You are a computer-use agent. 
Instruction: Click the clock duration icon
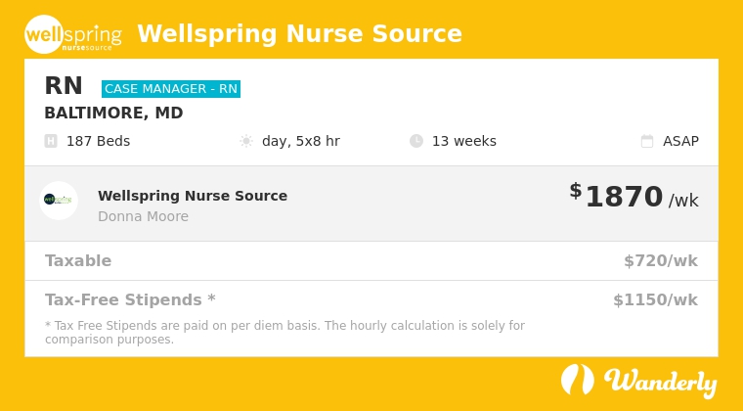point(416,141)
